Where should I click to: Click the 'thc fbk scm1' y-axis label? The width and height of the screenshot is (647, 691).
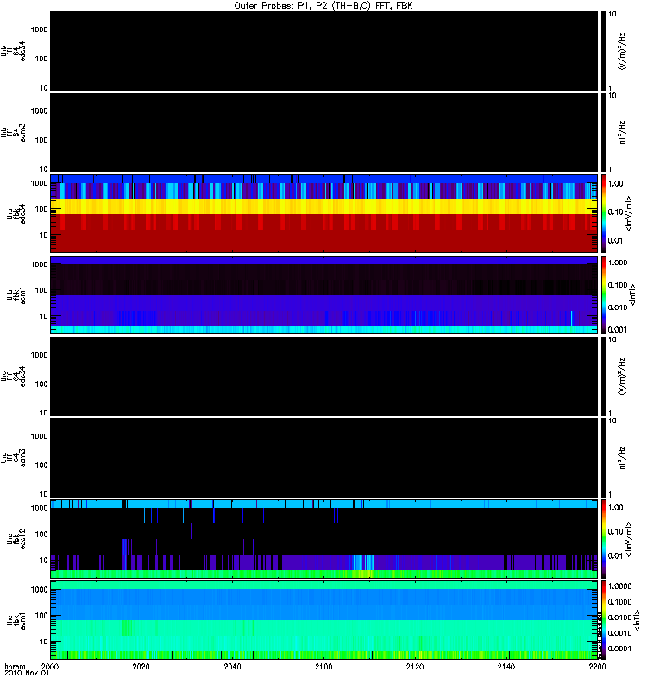pyautogui.click(x=16, y=620)
